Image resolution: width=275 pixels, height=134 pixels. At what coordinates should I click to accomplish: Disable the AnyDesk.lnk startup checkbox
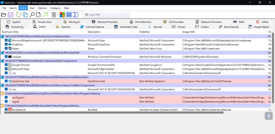pos(6,110)
